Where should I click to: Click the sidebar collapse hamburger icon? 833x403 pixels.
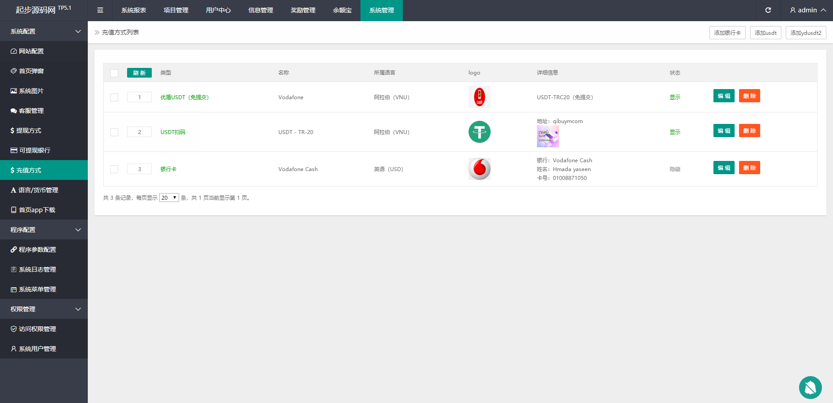click(x=100, y=10)
